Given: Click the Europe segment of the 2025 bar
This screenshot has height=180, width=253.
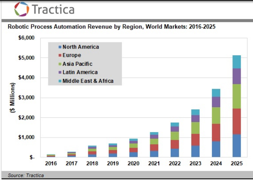Looking at the screenshot, I should coord(237,121).
